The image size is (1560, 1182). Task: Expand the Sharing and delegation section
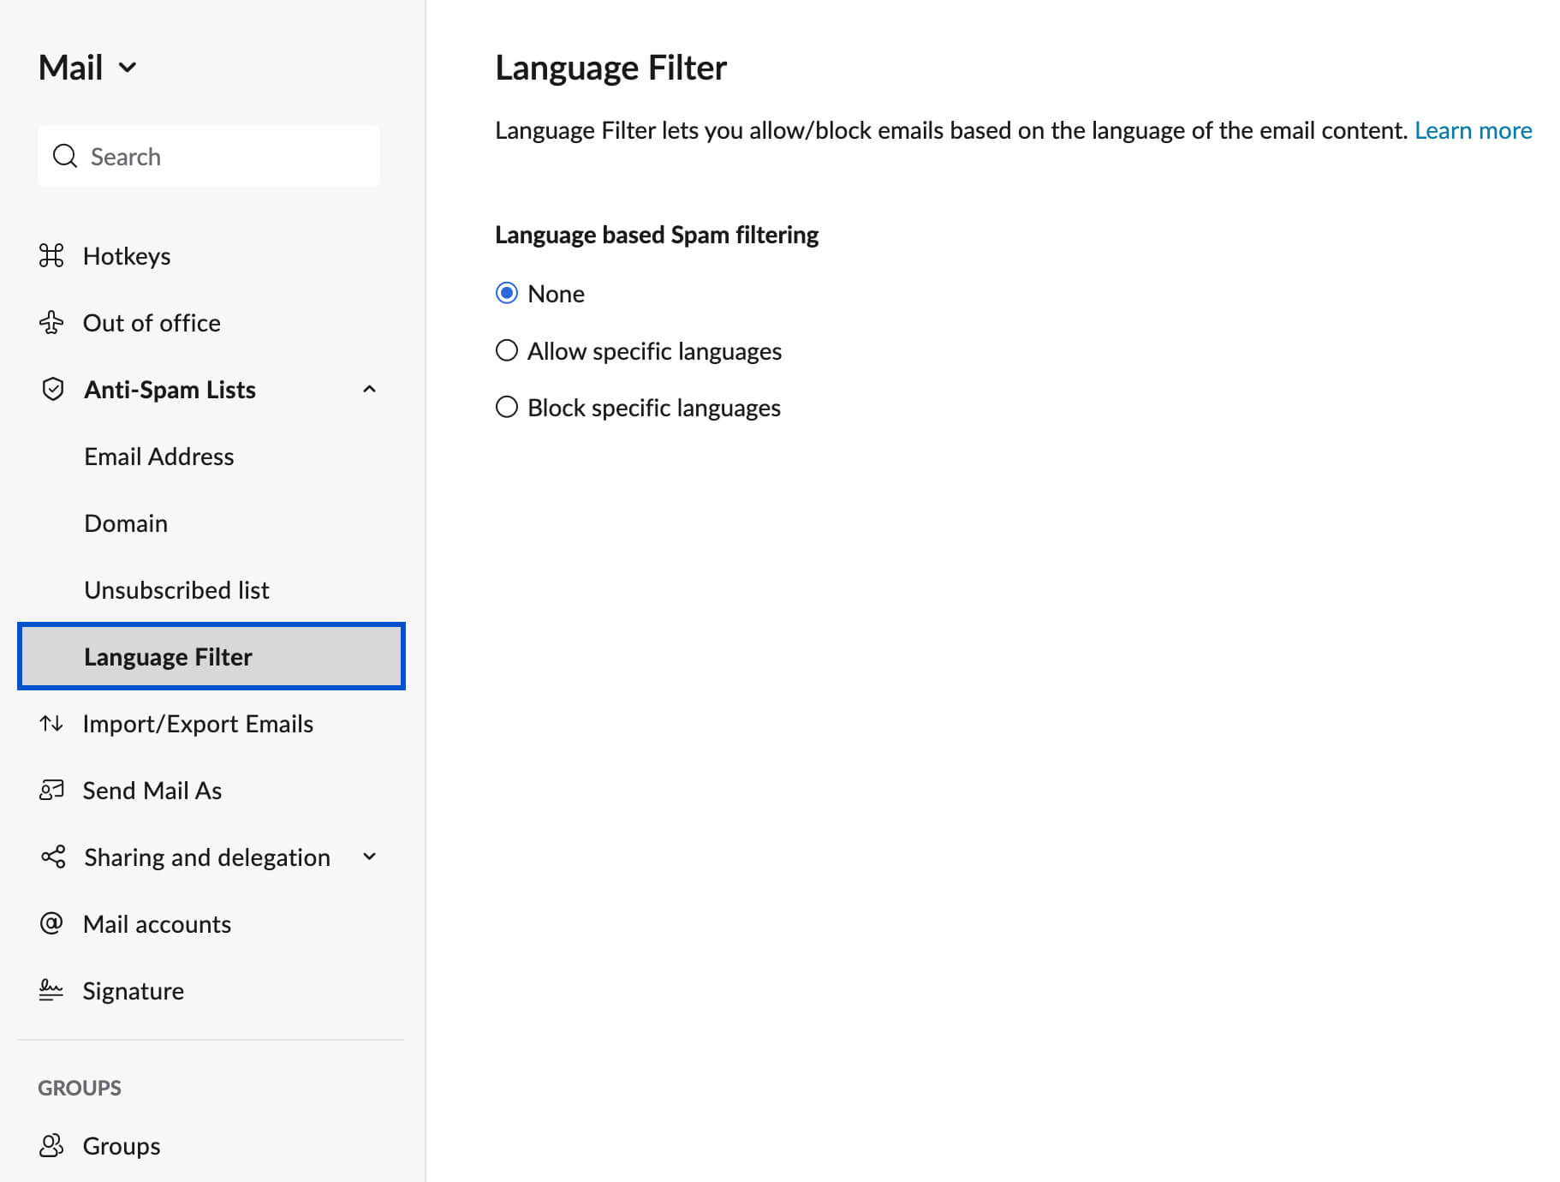pyautogui.click(x=369, y=857)
